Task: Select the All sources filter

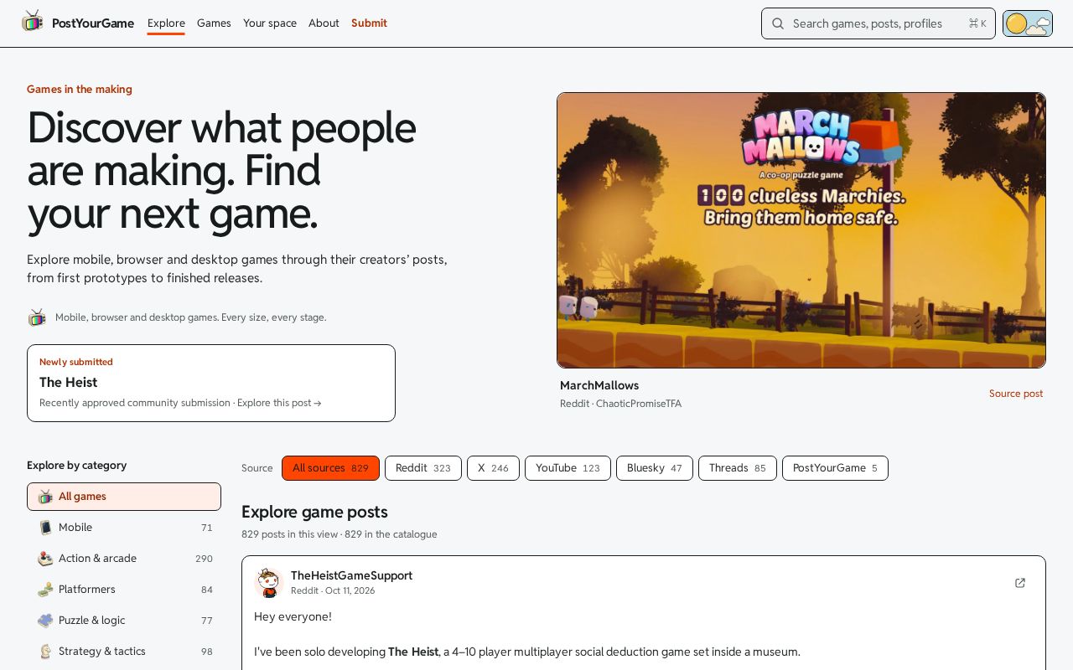Action: [x=330, y=468]
